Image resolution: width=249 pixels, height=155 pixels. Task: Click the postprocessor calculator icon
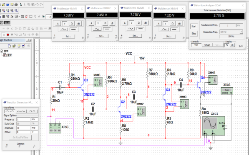click(23, 17)
